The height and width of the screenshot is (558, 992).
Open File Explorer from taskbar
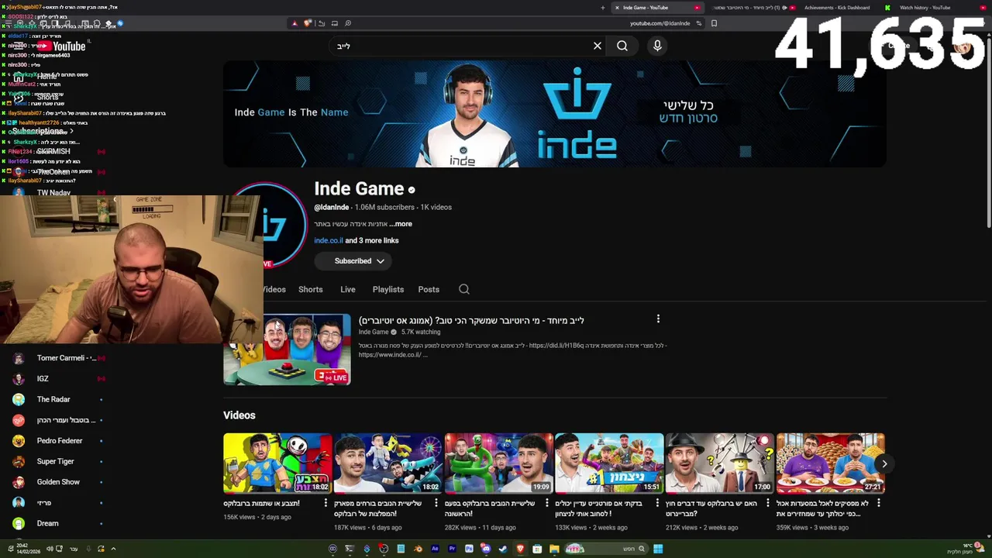pos(554,549)
